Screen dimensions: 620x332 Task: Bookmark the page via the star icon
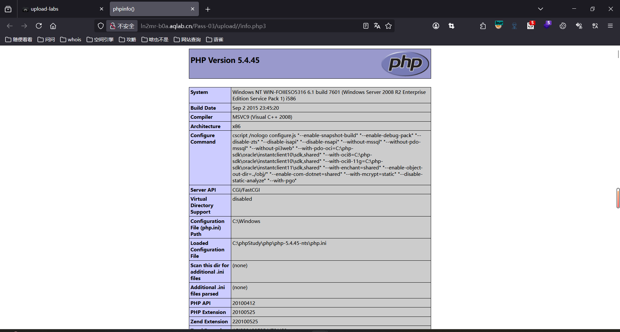coord(388,25)
